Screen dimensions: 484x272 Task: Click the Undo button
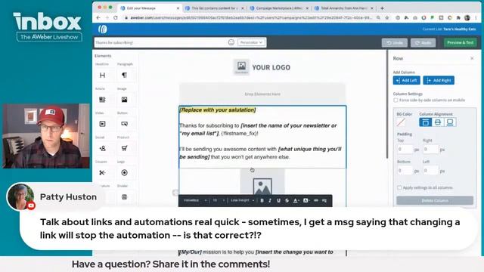tap(395, 42)
